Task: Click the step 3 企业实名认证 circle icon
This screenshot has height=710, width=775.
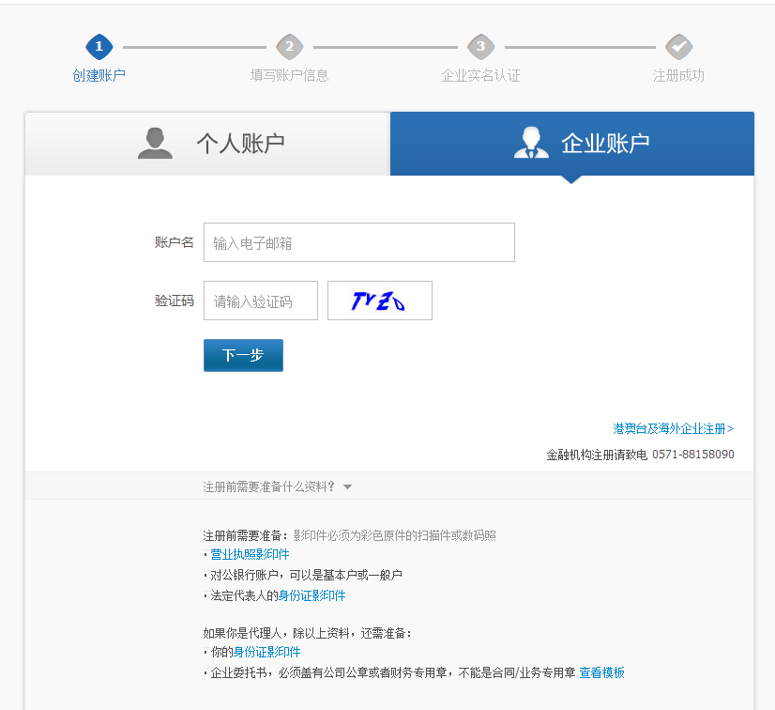Action: pyautogui.click(x=481, y=47)
